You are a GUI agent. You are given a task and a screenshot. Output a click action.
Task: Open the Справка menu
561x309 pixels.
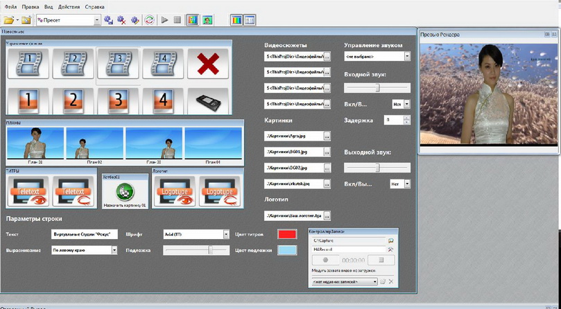[95, 7]
